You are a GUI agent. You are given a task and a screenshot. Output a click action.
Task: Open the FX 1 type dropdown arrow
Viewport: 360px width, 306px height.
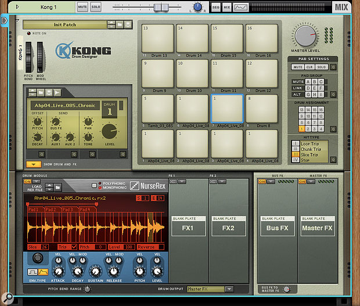point(182,182)
